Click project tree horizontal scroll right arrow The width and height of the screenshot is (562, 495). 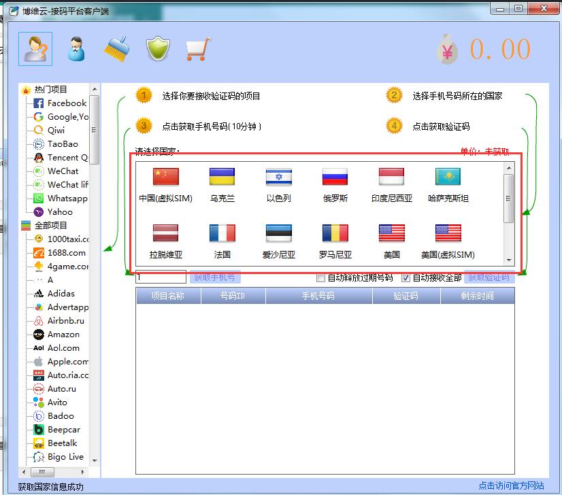coord(82,472)
